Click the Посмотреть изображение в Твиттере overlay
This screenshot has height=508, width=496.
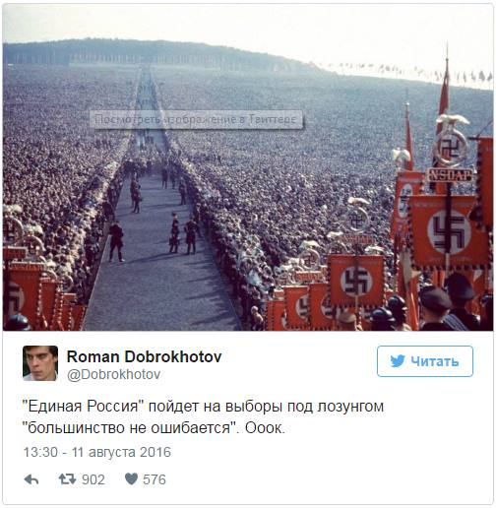pos(196,119)
